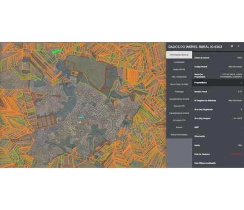Image resolution: width=244 pixels, height=210 pixels.
Task: Go to the Pedologia tab
Action: pyautogui.click(x=179, y=91)
